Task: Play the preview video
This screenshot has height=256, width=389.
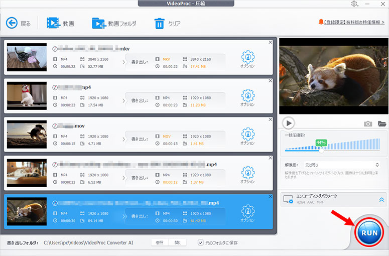Action: click(x=288, y=123)
